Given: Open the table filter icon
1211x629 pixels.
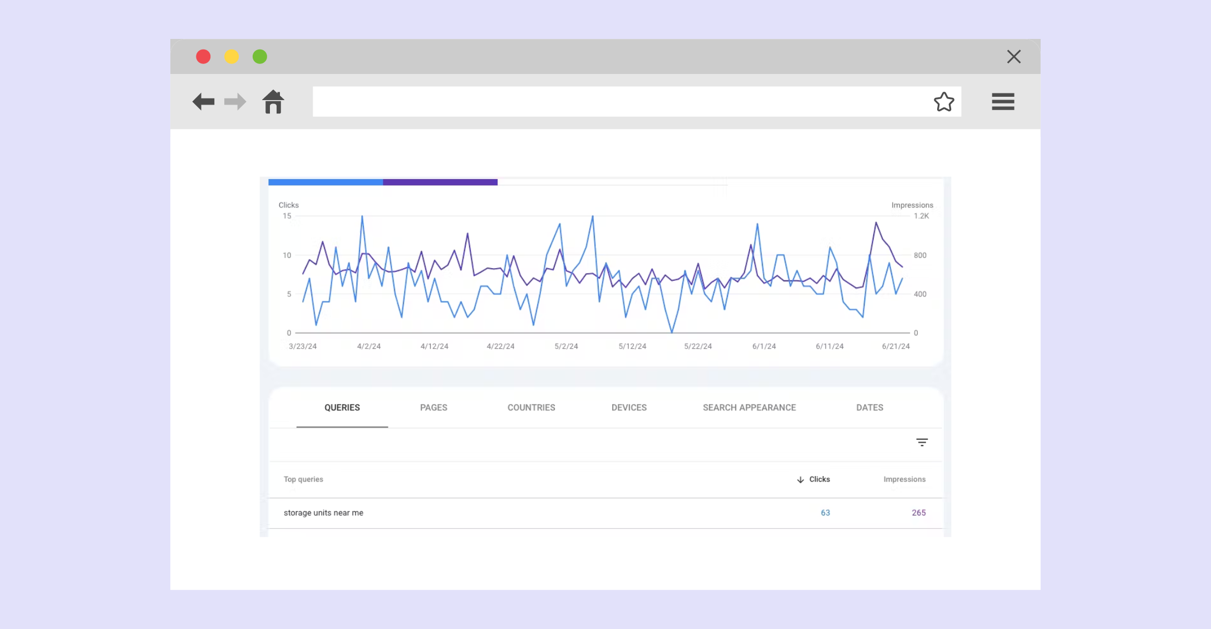Looking at the screenshot, I should pos(922,443).
